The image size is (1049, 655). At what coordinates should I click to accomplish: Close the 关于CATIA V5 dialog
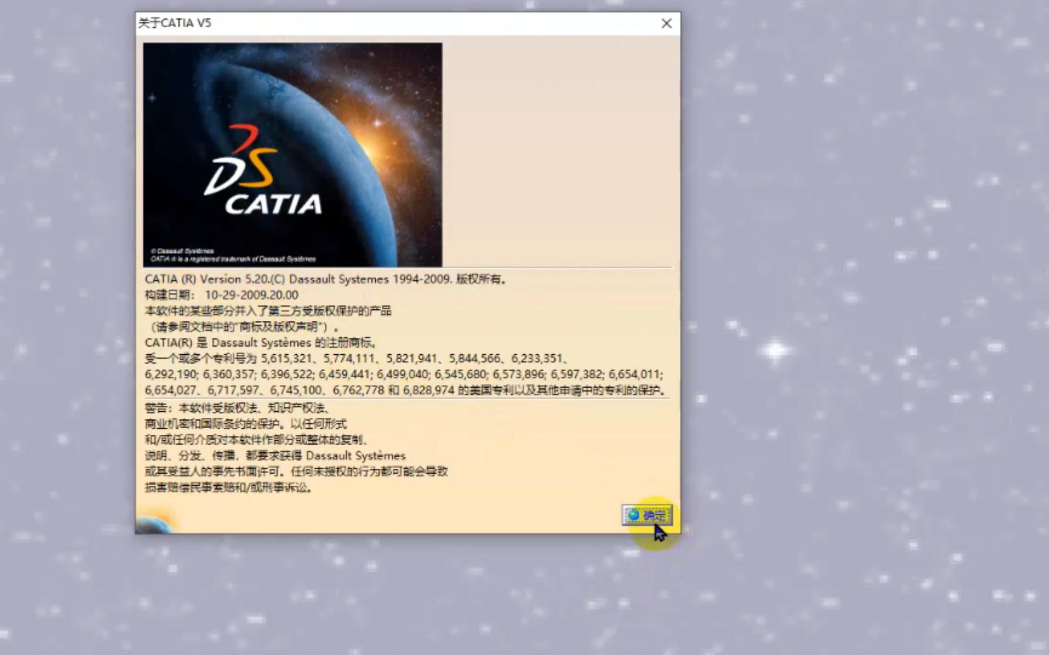pos(667,23)
